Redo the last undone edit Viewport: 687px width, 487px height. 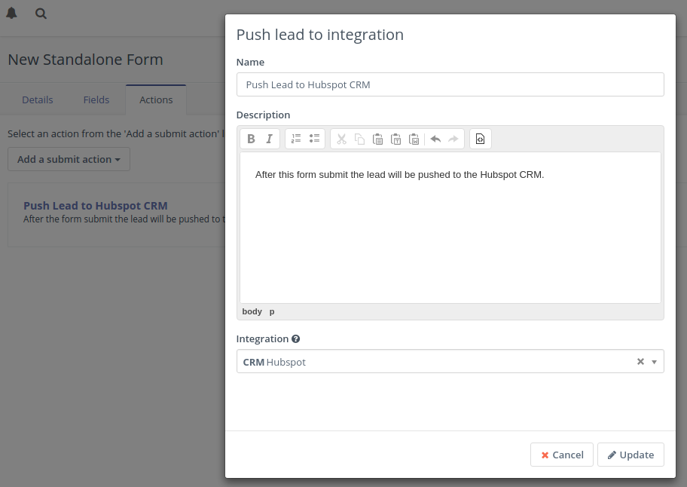click(453, 139)
